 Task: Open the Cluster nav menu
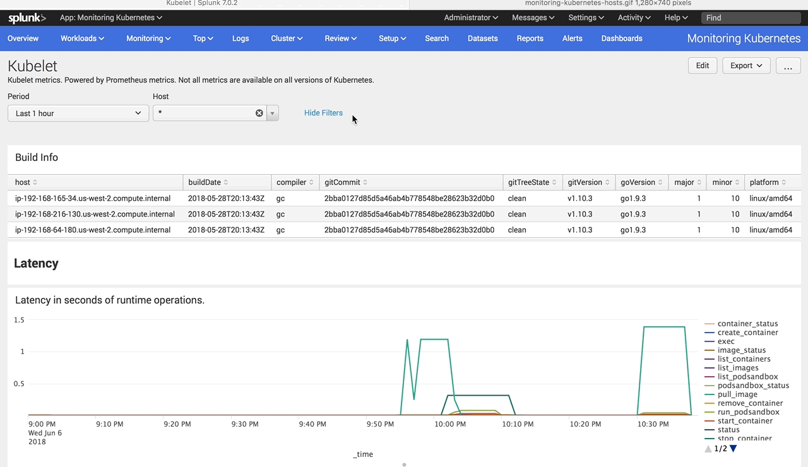287,38
